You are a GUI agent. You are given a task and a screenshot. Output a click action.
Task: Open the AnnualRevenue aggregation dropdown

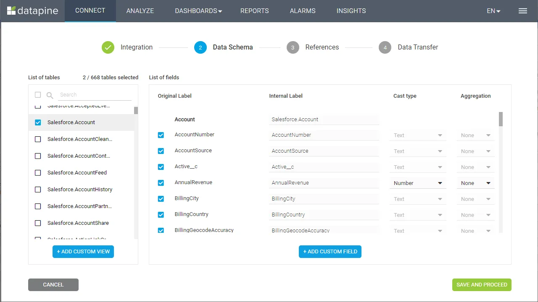pyautogui.click(x=475, y=183)
